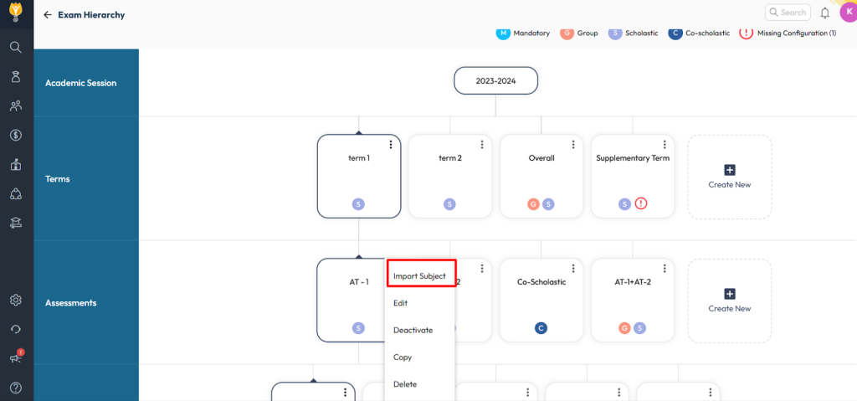
Task: Click Create New in Assessments row
Action: 729,301
